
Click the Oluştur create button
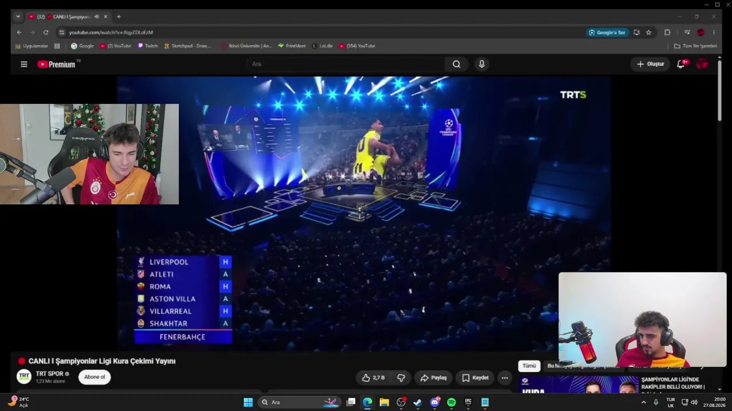651,64
